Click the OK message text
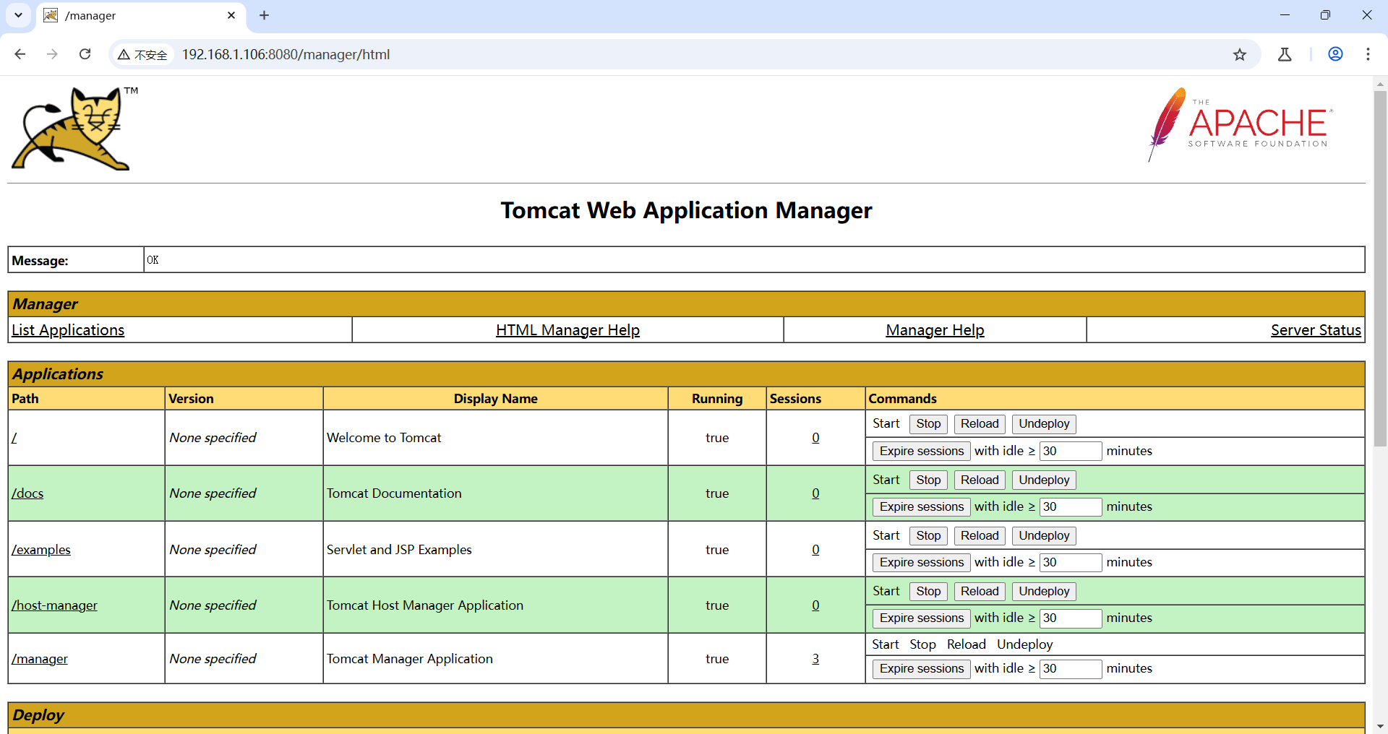 [153, 260]
